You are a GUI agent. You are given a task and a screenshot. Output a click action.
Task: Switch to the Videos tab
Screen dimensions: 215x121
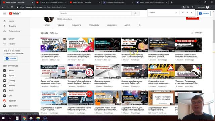[x=60, y=25]
